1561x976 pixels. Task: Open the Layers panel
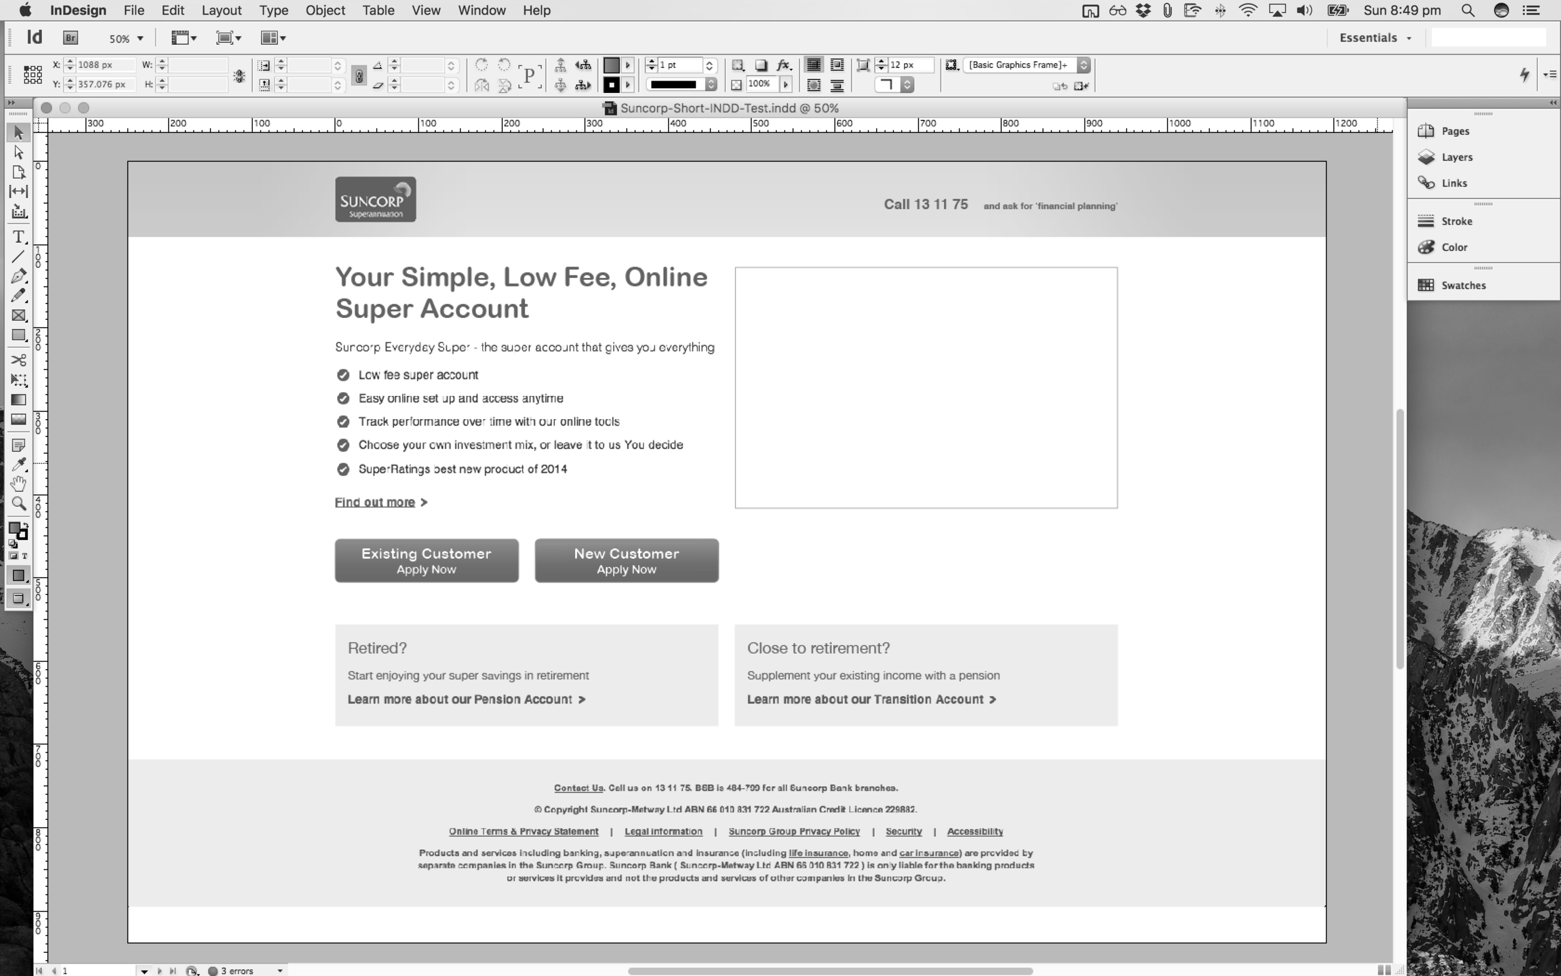(x=1457, y=156)
